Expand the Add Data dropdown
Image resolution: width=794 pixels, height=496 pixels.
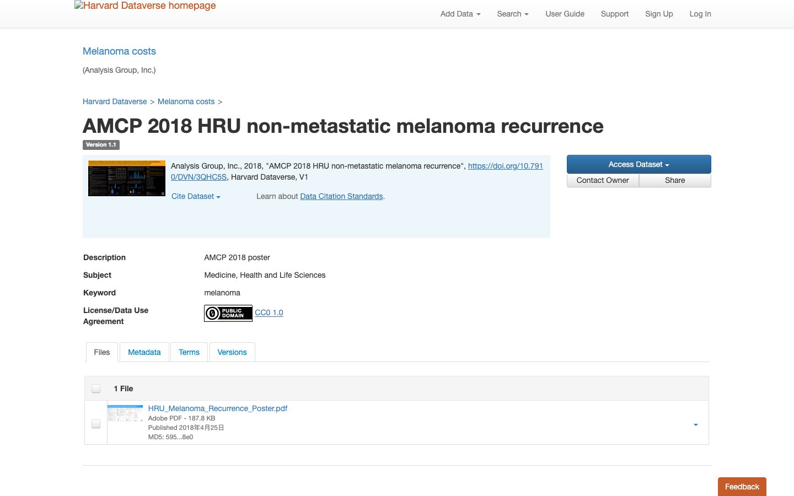coord(460,14)
